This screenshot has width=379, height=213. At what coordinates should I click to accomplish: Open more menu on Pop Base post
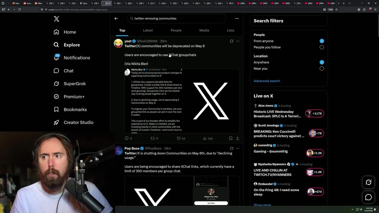click(x=237, y=149)
